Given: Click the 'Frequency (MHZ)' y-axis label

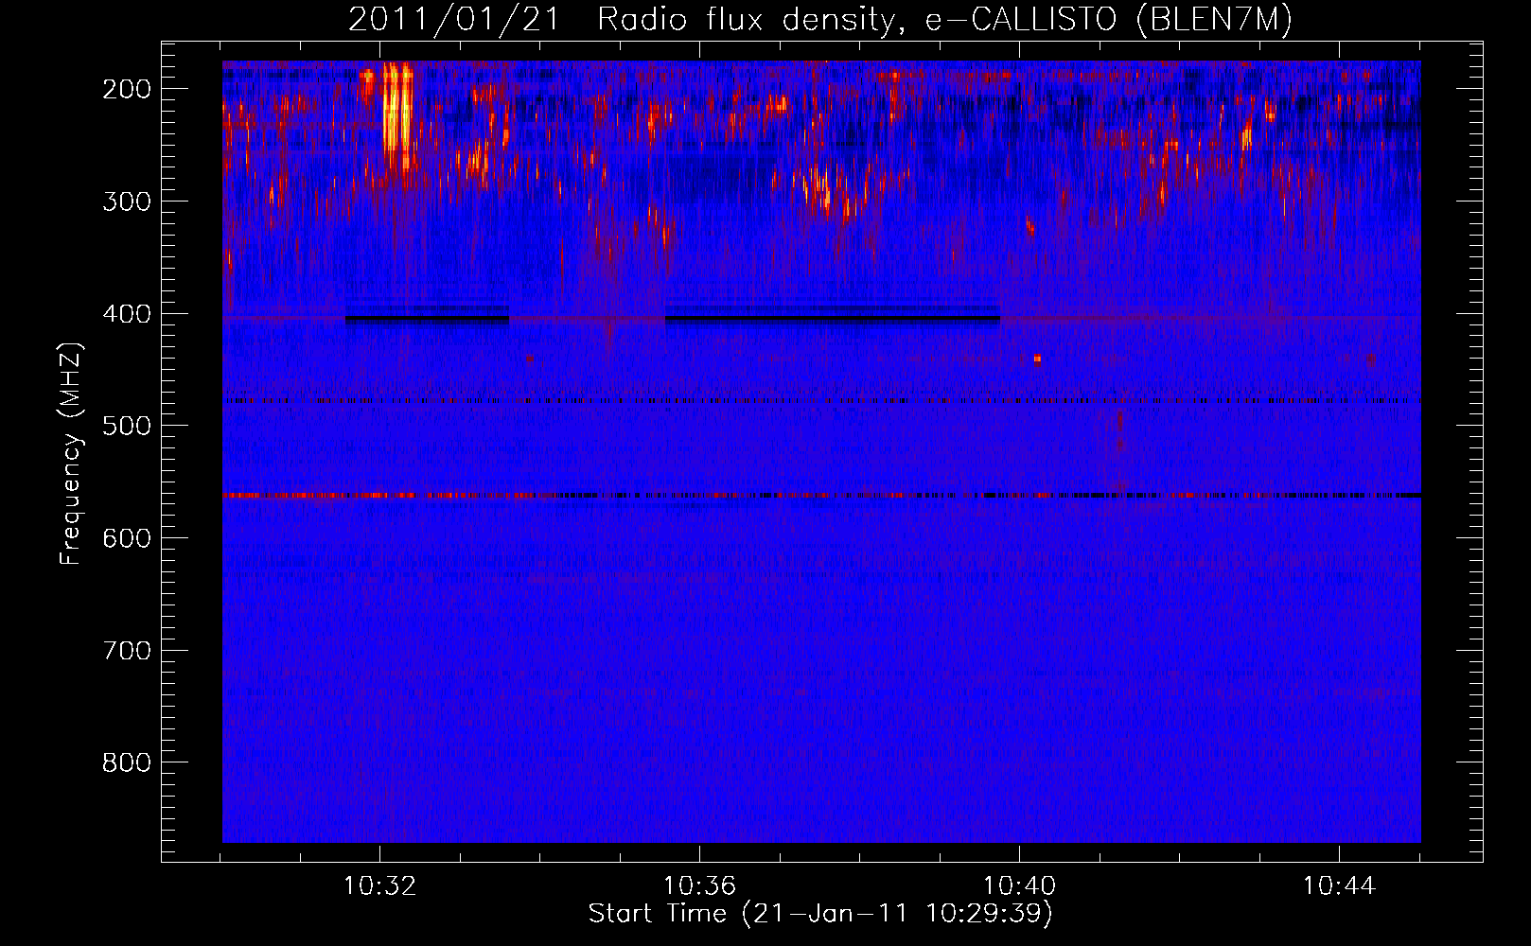Looking at the screenshot, I should pos(71,453).
